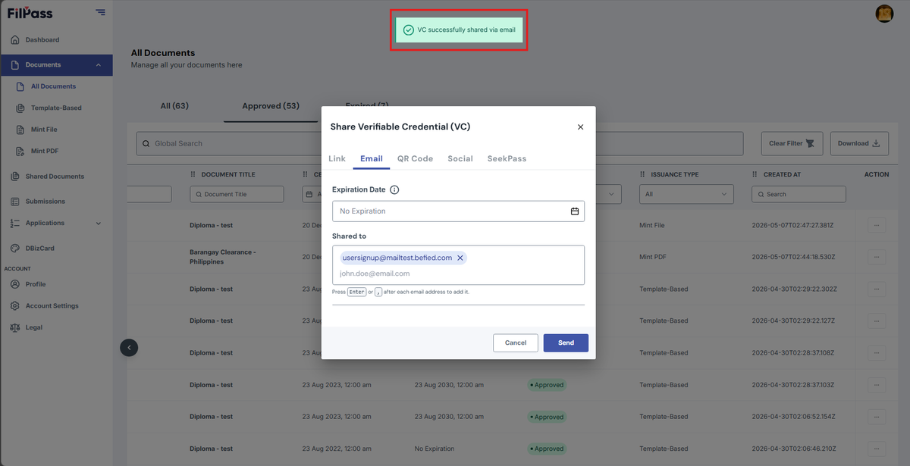The image size is (910, 466).
Task: Open action menu for 2026-04-30T02:28:37.108Z row
Action: [877, 352]
